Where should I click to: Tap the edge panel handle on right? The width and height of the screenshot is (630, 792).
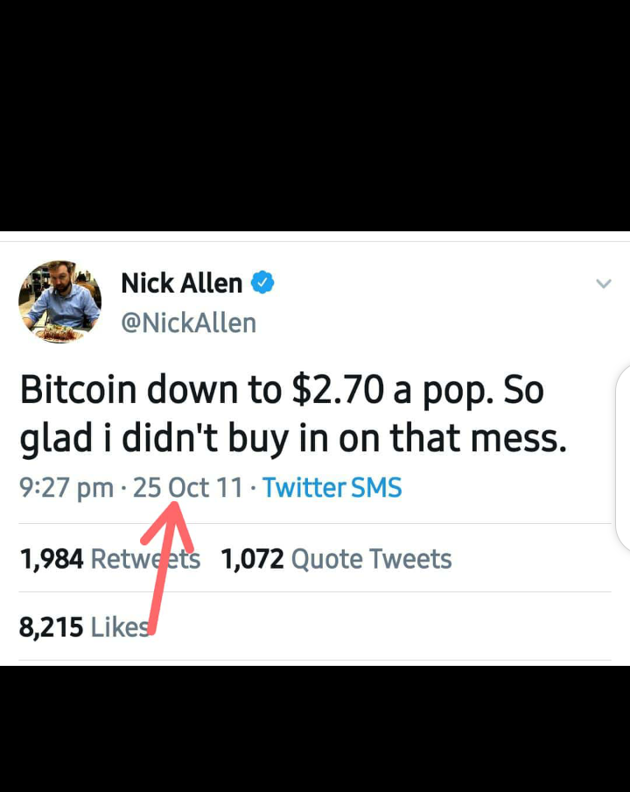(x=624, y=457)
